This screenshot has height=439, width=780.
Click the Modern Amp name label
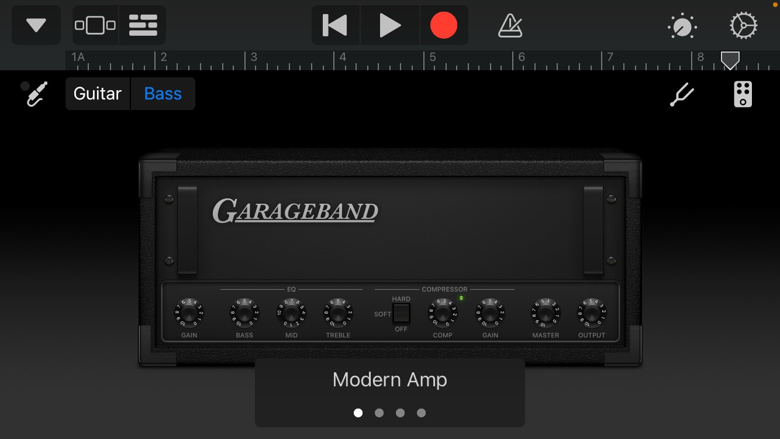390,379
